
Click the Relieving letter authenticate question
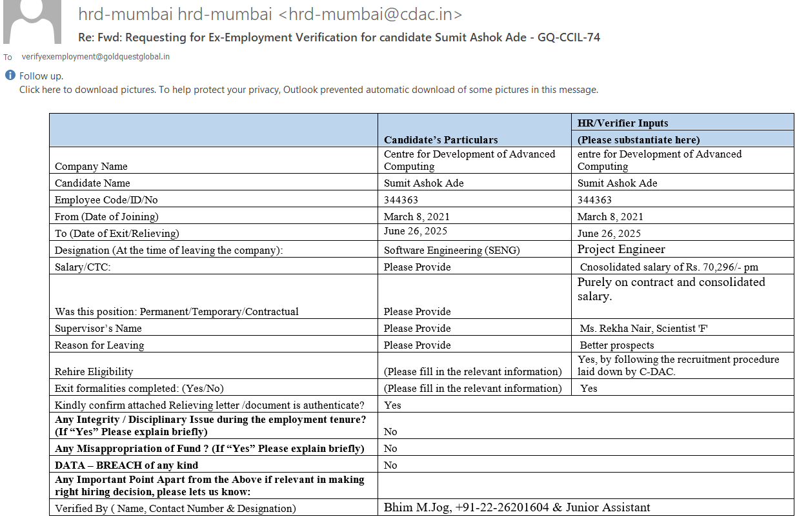(x=210, y=405)
